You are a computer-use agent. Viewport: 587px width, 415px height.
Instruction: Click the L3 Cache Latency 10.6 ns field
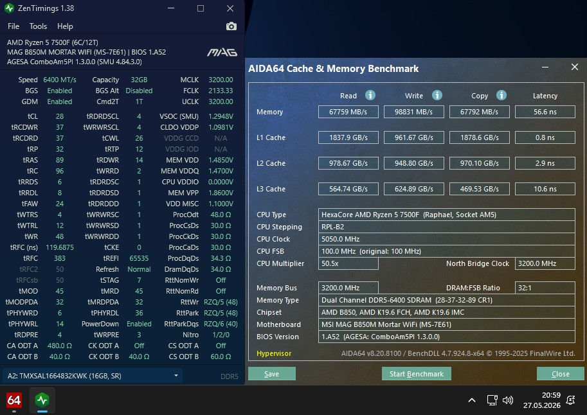click(x=545, y=189)
